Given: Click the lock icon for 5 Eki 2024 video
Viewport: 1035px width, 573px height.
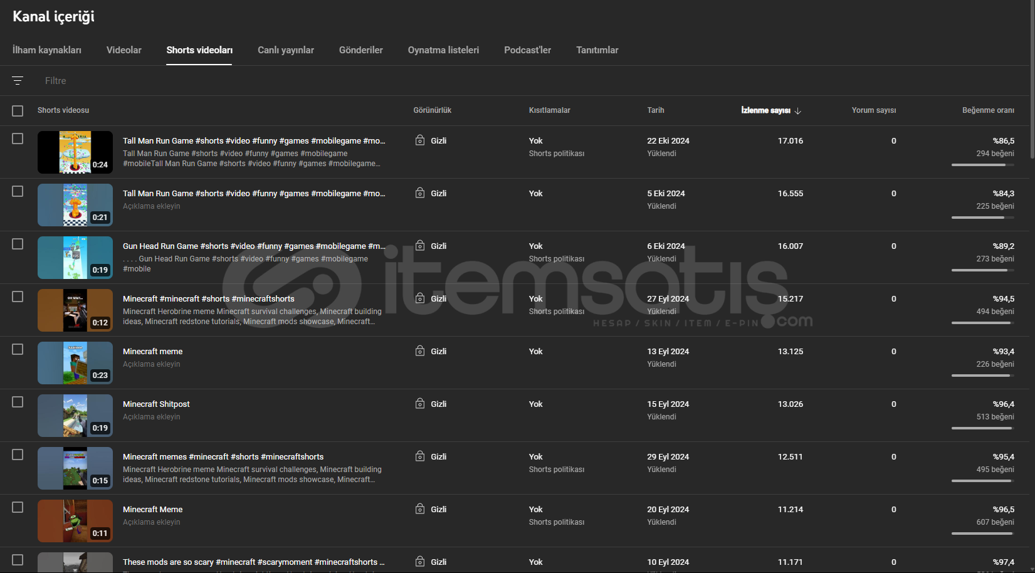Looking at the screenshot, I should tap(420, 193).
